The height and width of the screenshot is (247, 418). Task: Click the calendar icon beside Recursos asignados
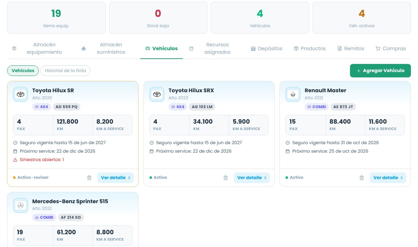(x=191, y=48)
